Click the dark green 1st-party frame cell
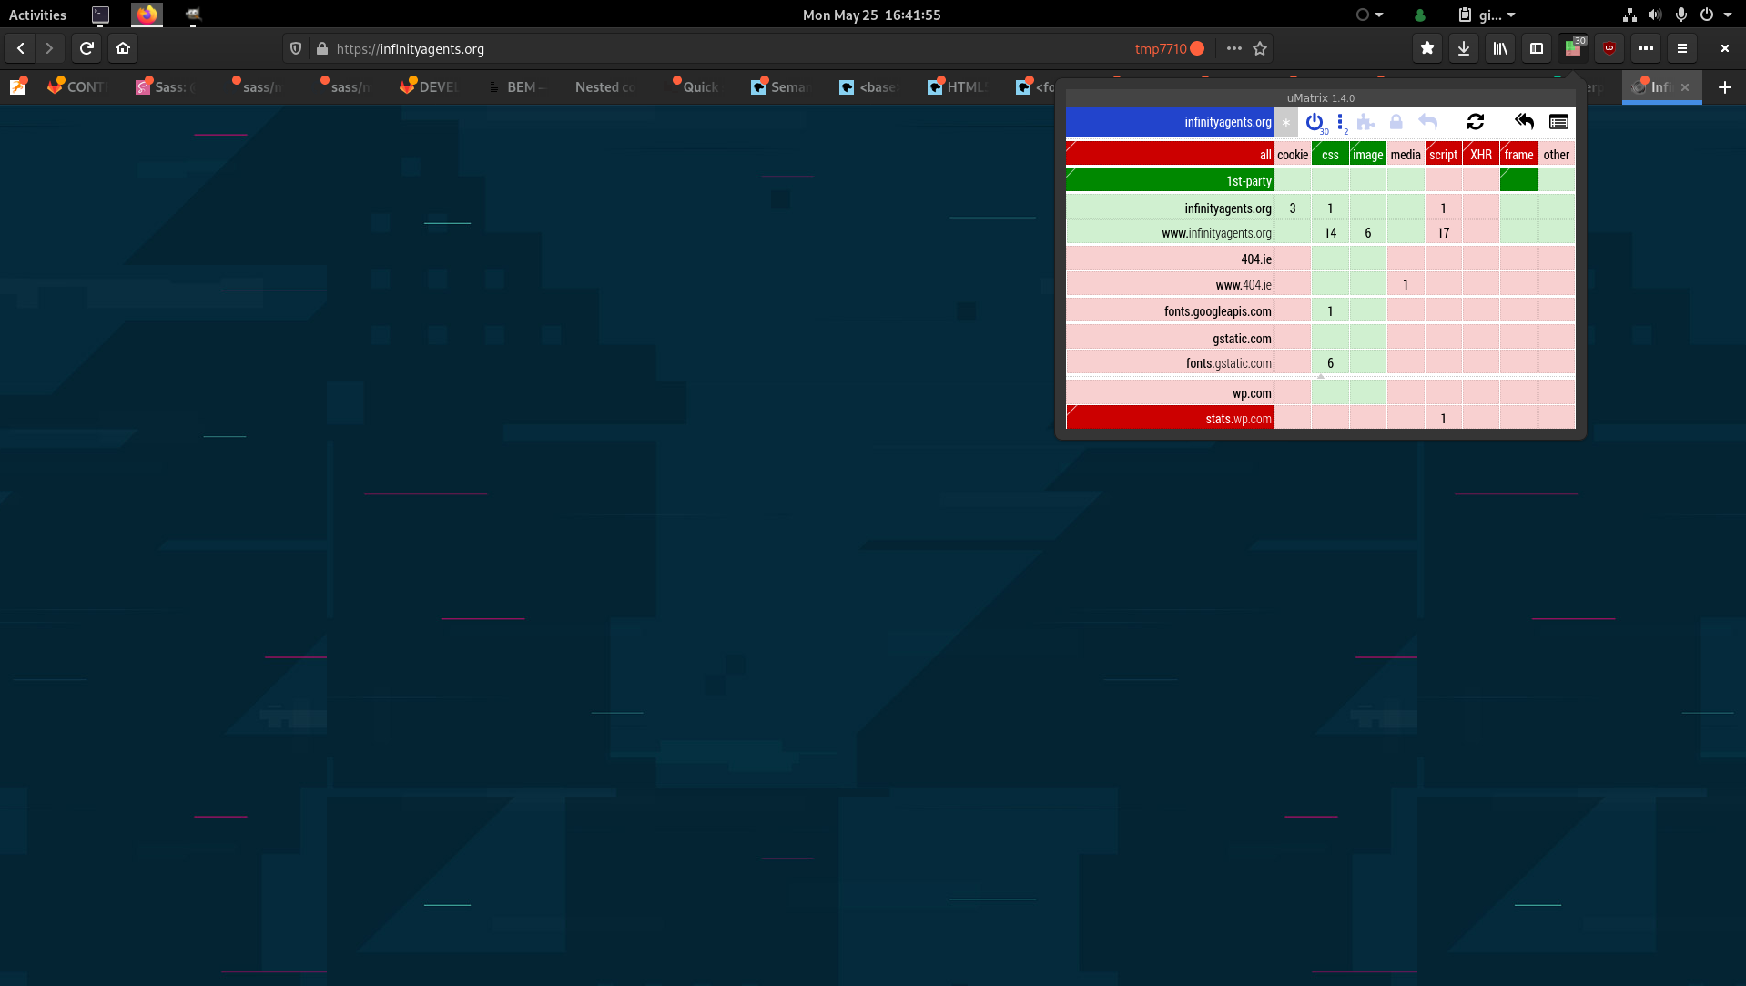Screen dimensions: 1746x986 point(1518,181)
